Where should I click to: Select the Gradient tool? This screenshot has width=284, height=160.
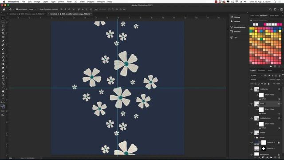coord(3,64)
